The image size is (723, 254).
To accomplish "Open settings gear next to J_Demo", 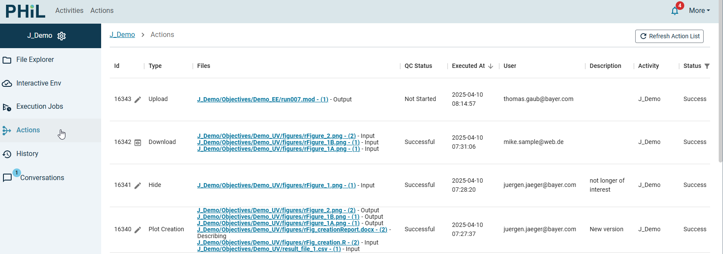I will pos(62,36).
